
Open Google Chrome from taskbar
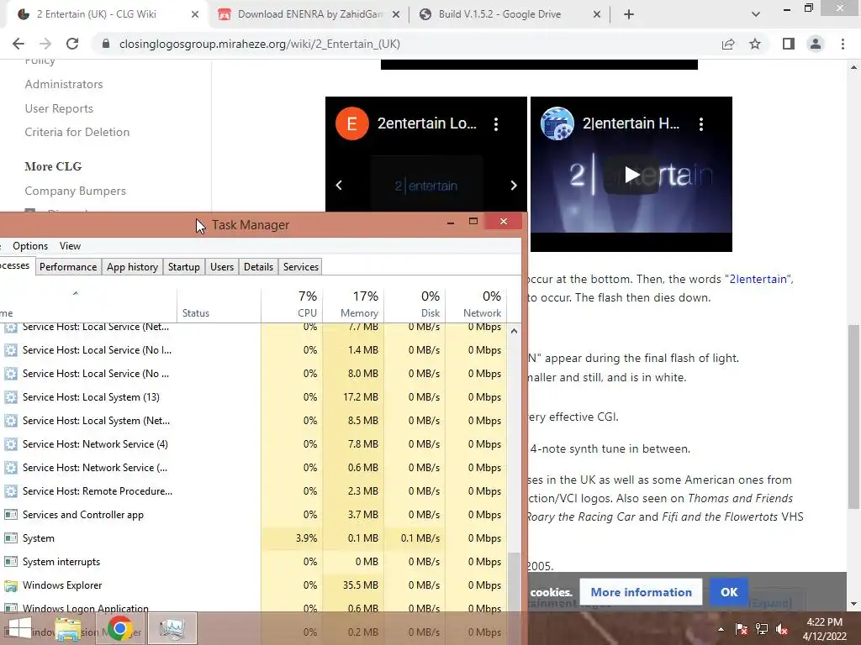point(119,628)
